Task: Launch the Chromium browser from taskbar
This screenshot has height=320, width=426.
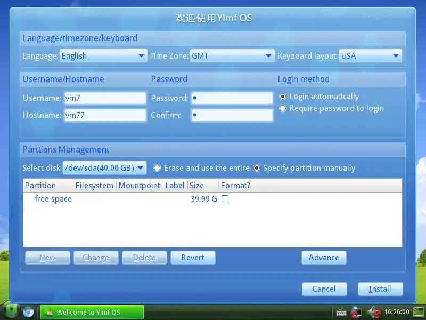Action: coord(28,312)
